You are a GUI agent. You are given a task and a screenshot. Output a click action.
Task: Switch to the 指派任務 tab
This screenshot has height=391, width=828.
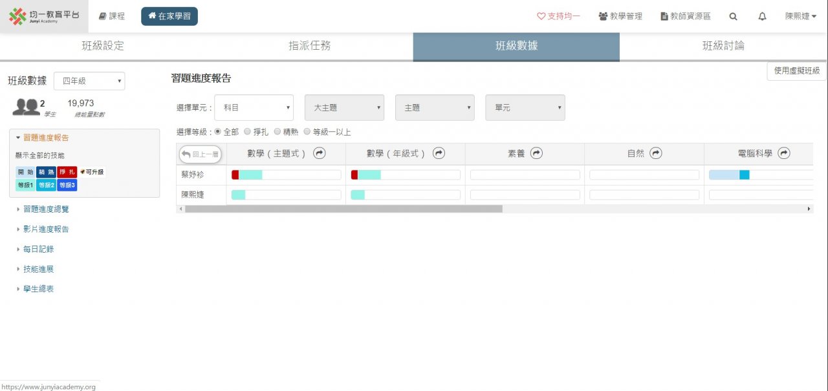pyautogui.click(x=310, y=46)
